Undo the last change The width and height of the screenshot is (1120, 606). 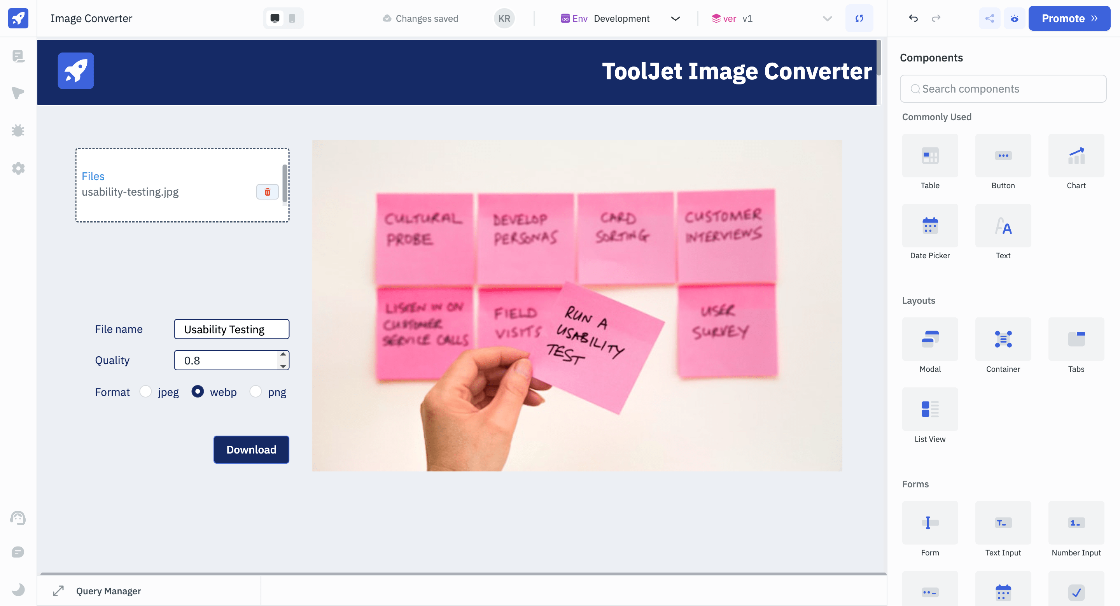click(913, 18)
